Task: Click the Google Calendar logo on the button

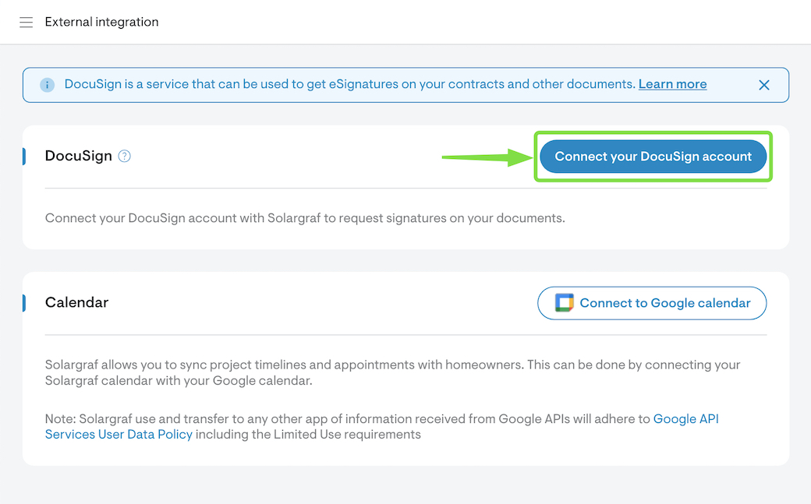Action: tap(563, 303)
